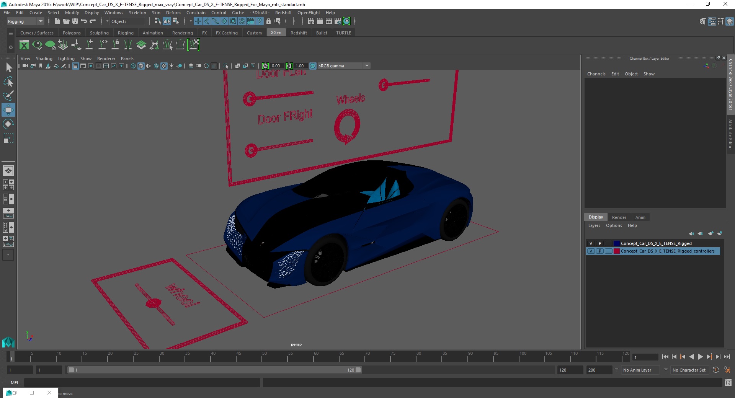Open the Skeleton menu

point(137,13)
